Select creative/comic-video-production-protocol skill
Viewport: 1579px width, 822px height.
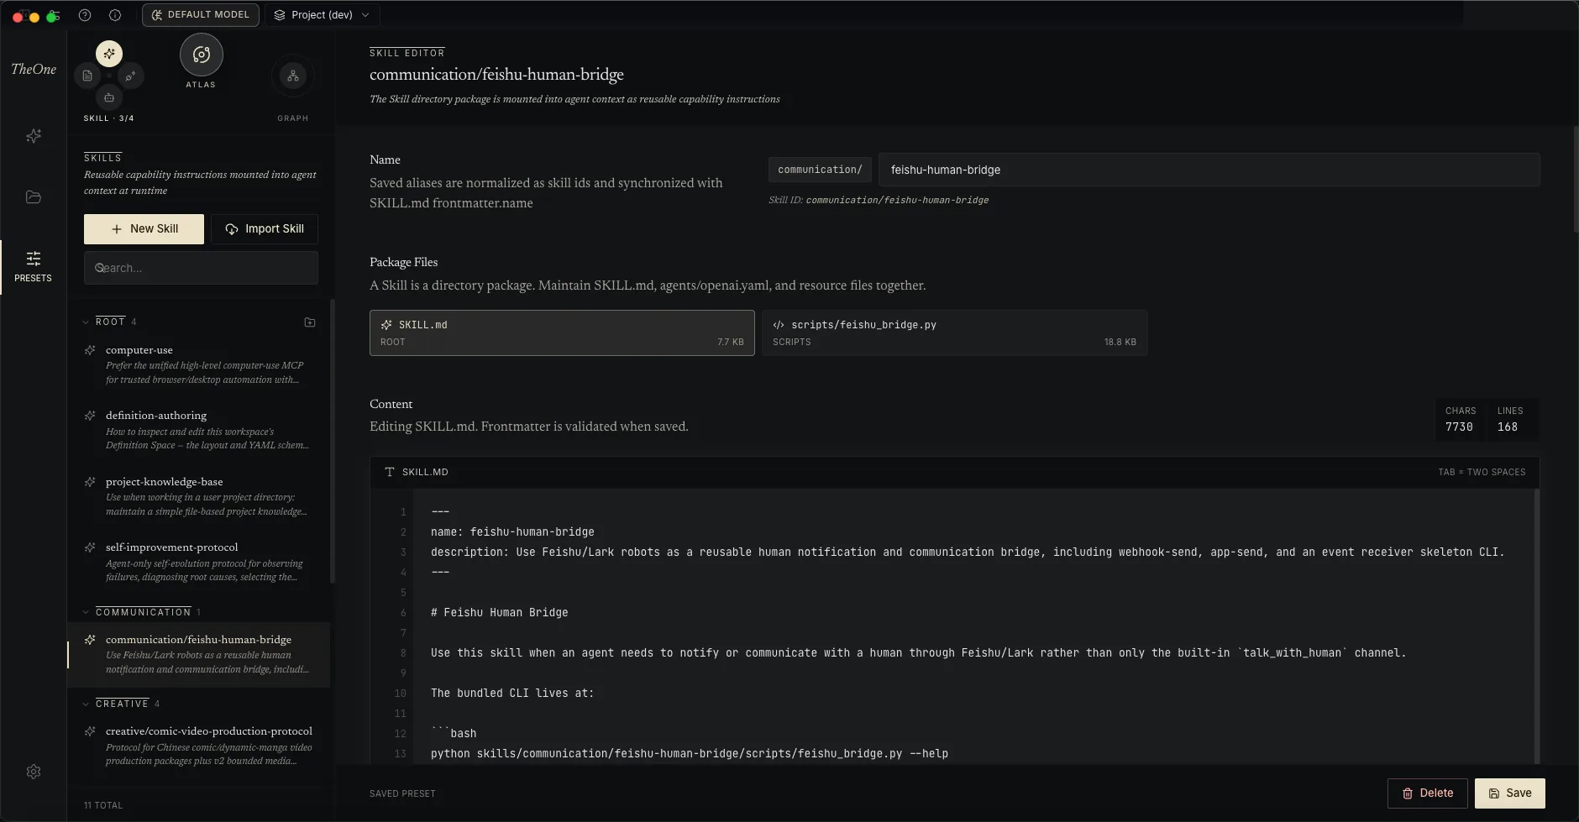click(x=199, y=746)
